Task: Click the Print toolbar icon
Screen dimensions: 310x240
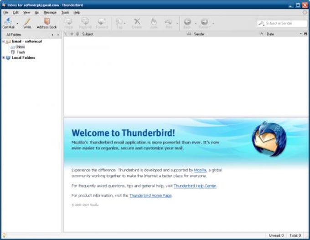Action: click(169, 21)
